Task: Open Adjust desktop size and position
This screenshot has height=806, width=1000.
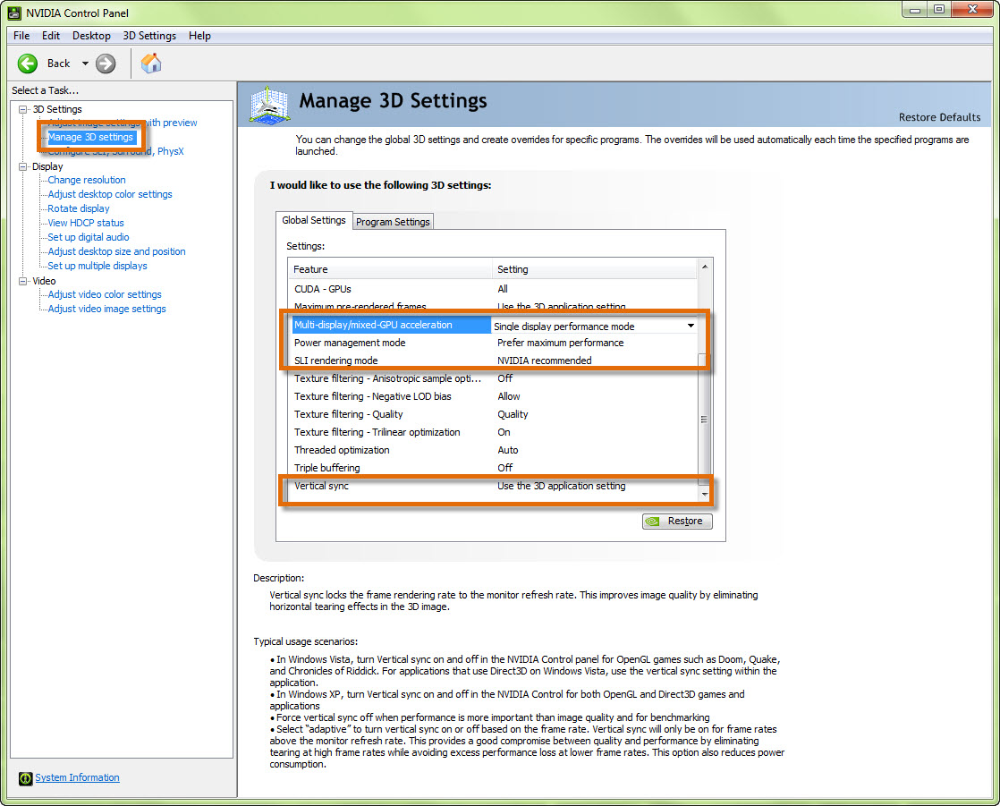Action: (116, 251)
